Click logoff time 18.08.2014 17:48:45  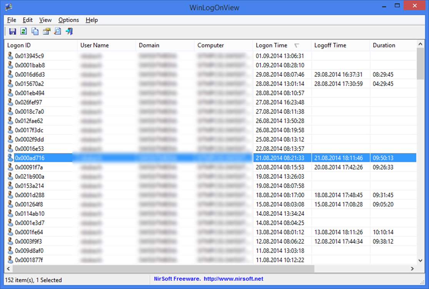[x=339, y=195]
